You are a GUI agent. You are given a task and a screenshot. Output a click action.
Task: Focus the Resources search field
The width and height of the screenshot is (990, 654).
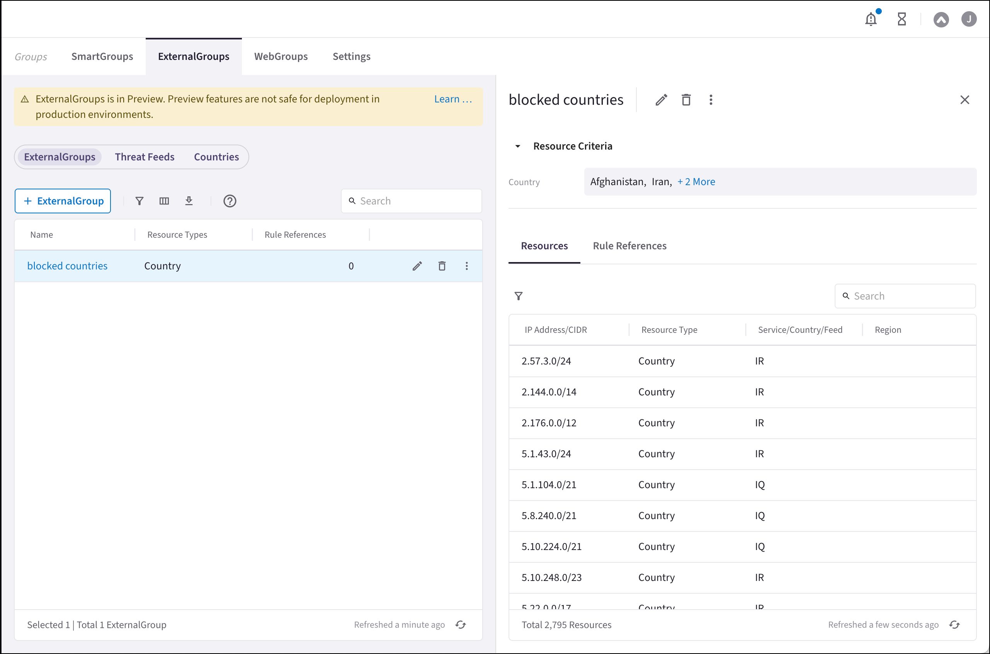(x=905, y=296)
